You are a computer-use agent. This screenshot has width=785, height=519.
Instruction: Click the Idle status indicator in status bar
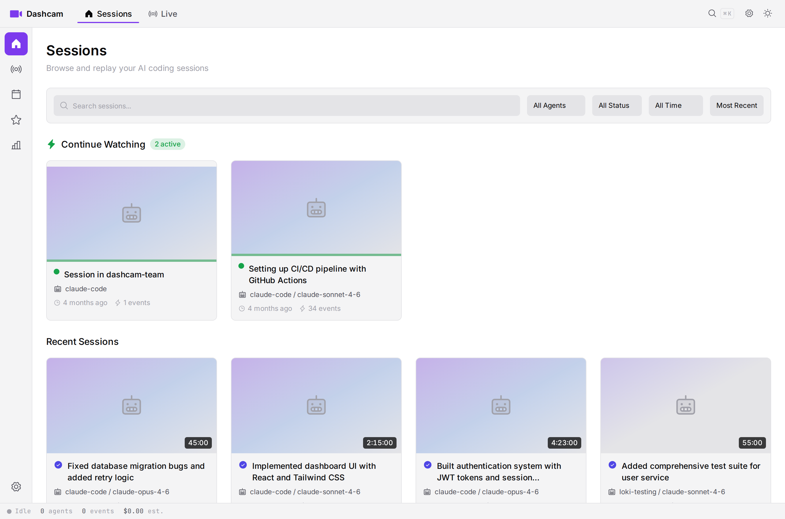point(19,511)
